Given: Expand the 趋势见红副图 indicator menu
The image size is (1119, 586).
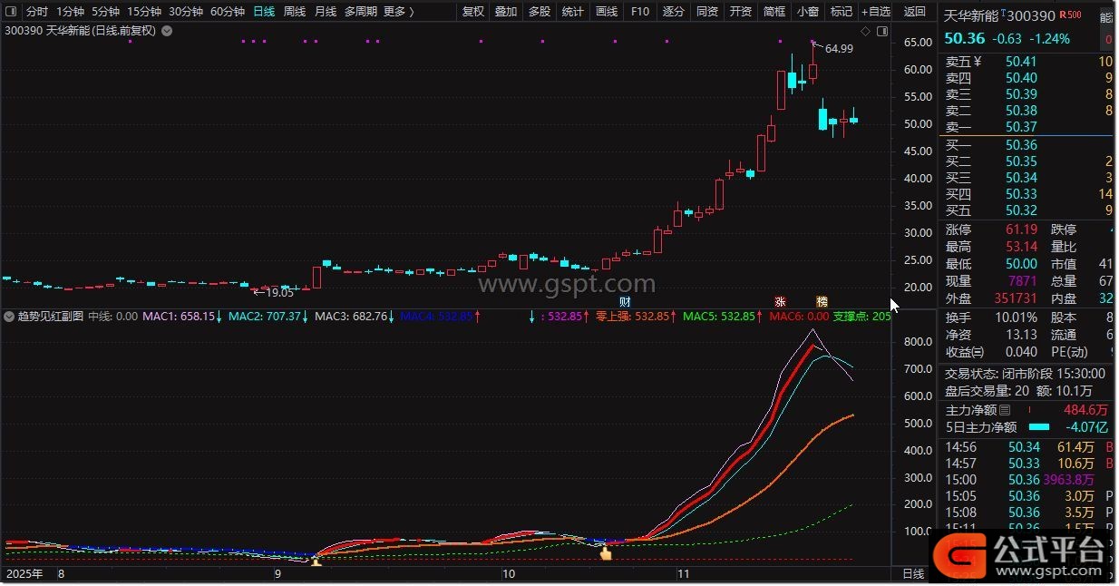Looking at the screenshot, I should [10, 317].
